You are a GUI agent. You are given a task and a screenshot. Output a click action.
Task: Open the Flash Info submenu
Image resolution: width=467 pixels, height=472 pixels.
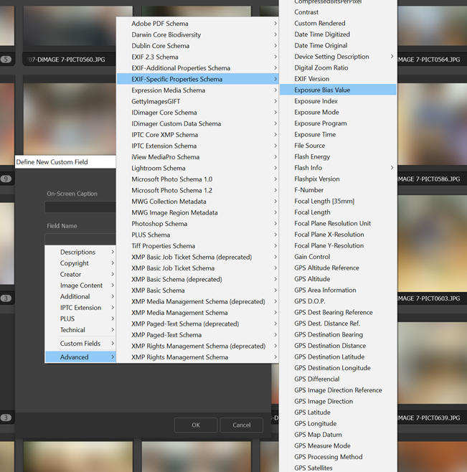(338, 168)
